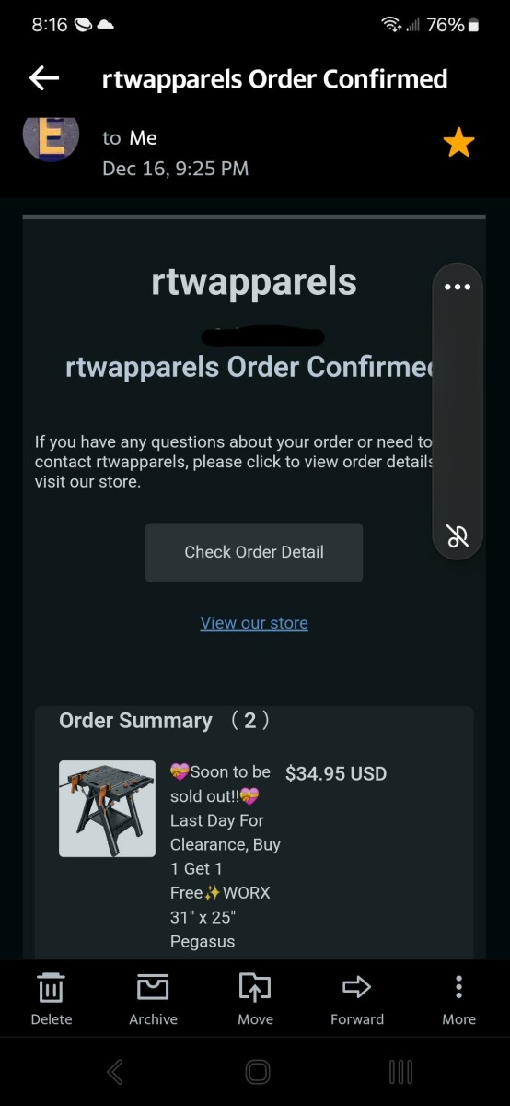Open the product description Soon to be sold out
The width and height of the screenshot is (510, 1106).
226,856
